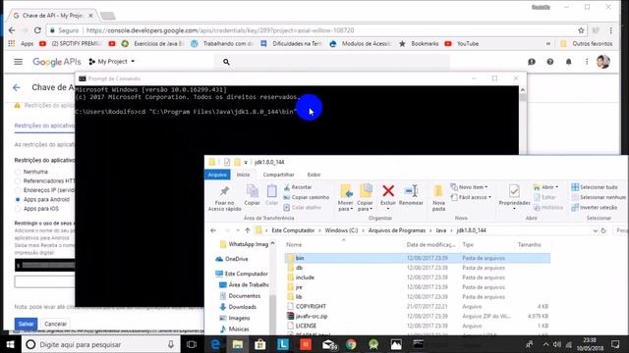Click the Cancelar button
The image size is (629, 353).
(x=55, y=324)
